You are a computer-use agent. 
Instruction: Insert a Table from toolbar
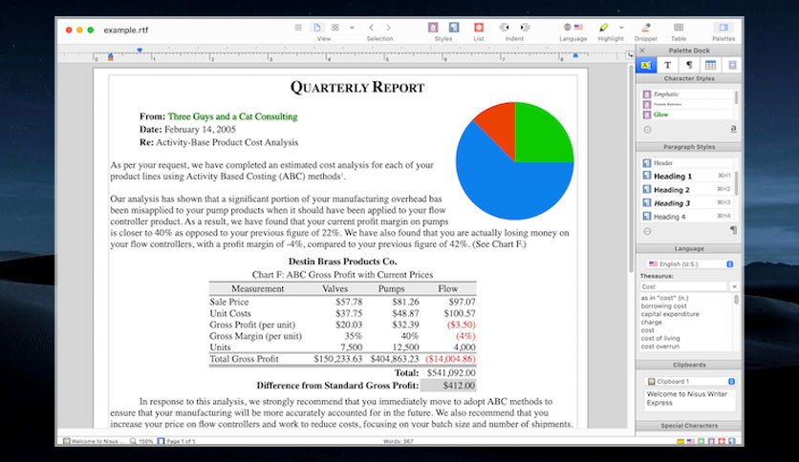tap(679, 28)
